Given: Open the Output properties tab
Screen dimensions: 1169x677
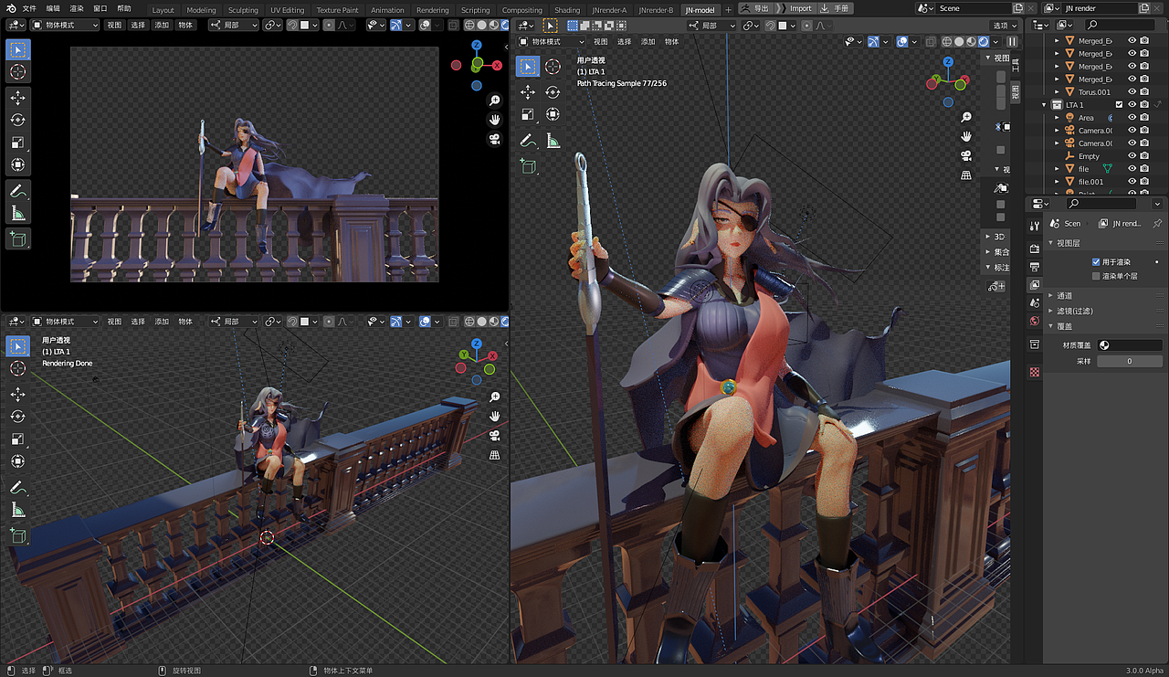Looking at the screenshot, I should click(1034, 267).
